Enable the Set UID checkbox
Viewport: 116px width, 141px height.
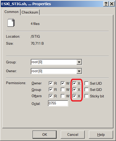tap(87, 83)
